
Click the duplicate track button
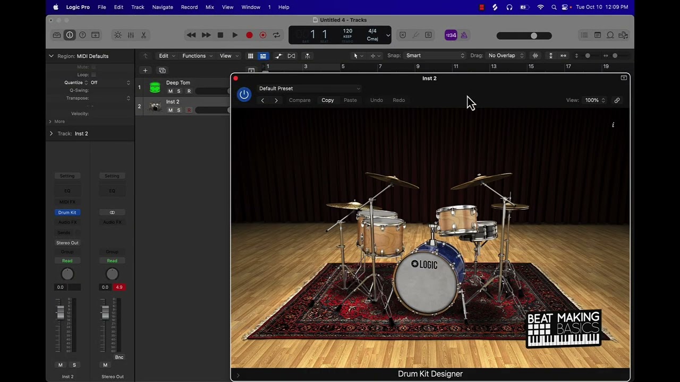163,71
